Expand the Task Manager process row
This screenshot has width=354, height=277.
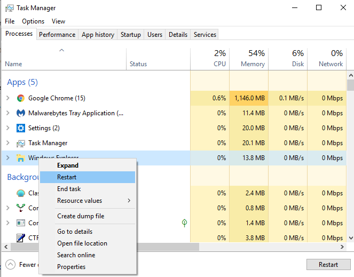(x=8, y=143)
